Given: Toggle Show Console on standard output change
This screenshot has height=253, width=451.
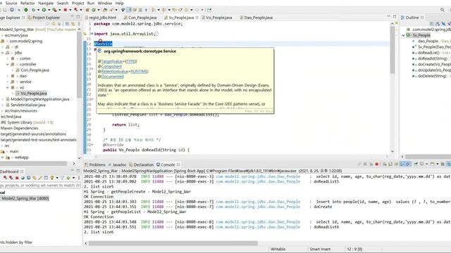Looking at the screenshot, I should pos(402,164).
